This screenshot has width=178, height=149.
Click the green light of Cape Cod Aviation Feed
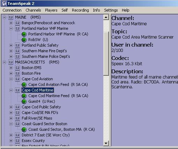(x=24, y=84)
